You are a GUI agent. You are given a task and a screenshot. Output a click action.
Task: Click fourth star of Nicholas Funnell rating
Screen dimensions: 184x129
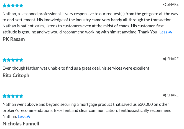click(x=17, y=96)
